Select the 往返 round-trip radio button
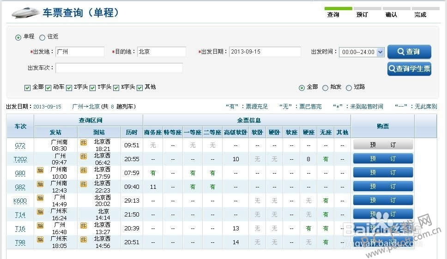The height and width of the screenshot is (259, 447). [x=42, y=37]
